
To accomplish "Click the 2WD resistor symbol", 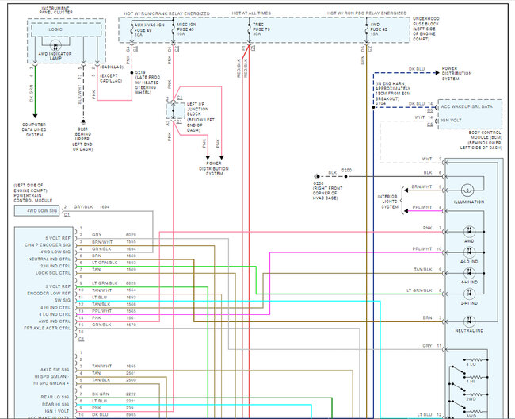I will pos(475,394).
